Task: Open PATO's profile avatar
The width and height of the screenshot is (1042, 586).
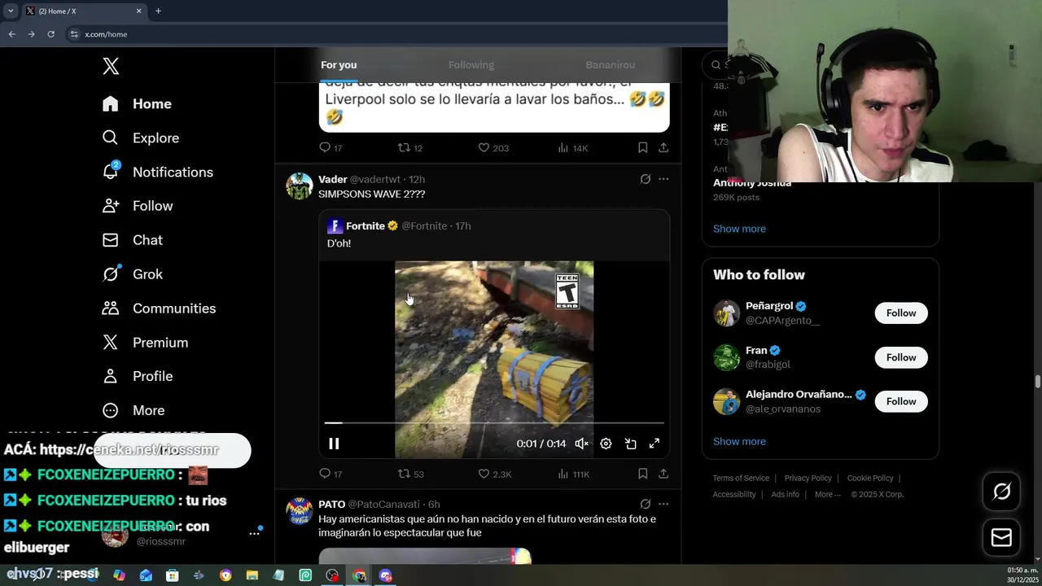Action: click(300, 511)
